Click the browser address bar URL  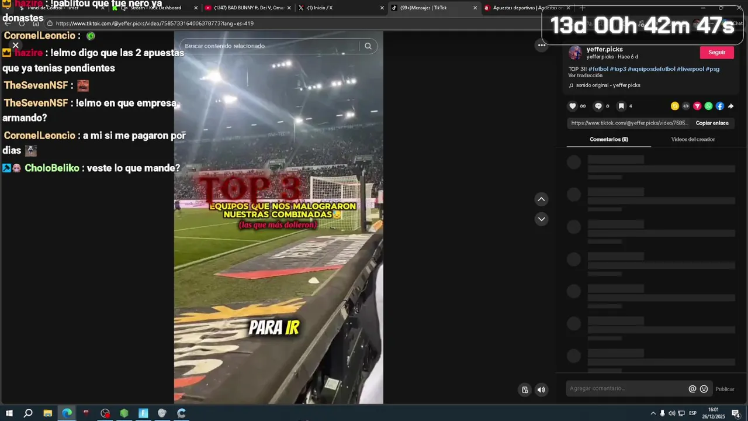tap(155, 23)
